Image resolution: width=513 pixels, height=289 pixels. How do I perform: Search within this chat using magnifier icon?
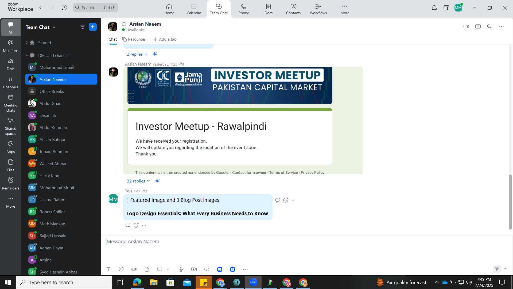pos(489,26)
